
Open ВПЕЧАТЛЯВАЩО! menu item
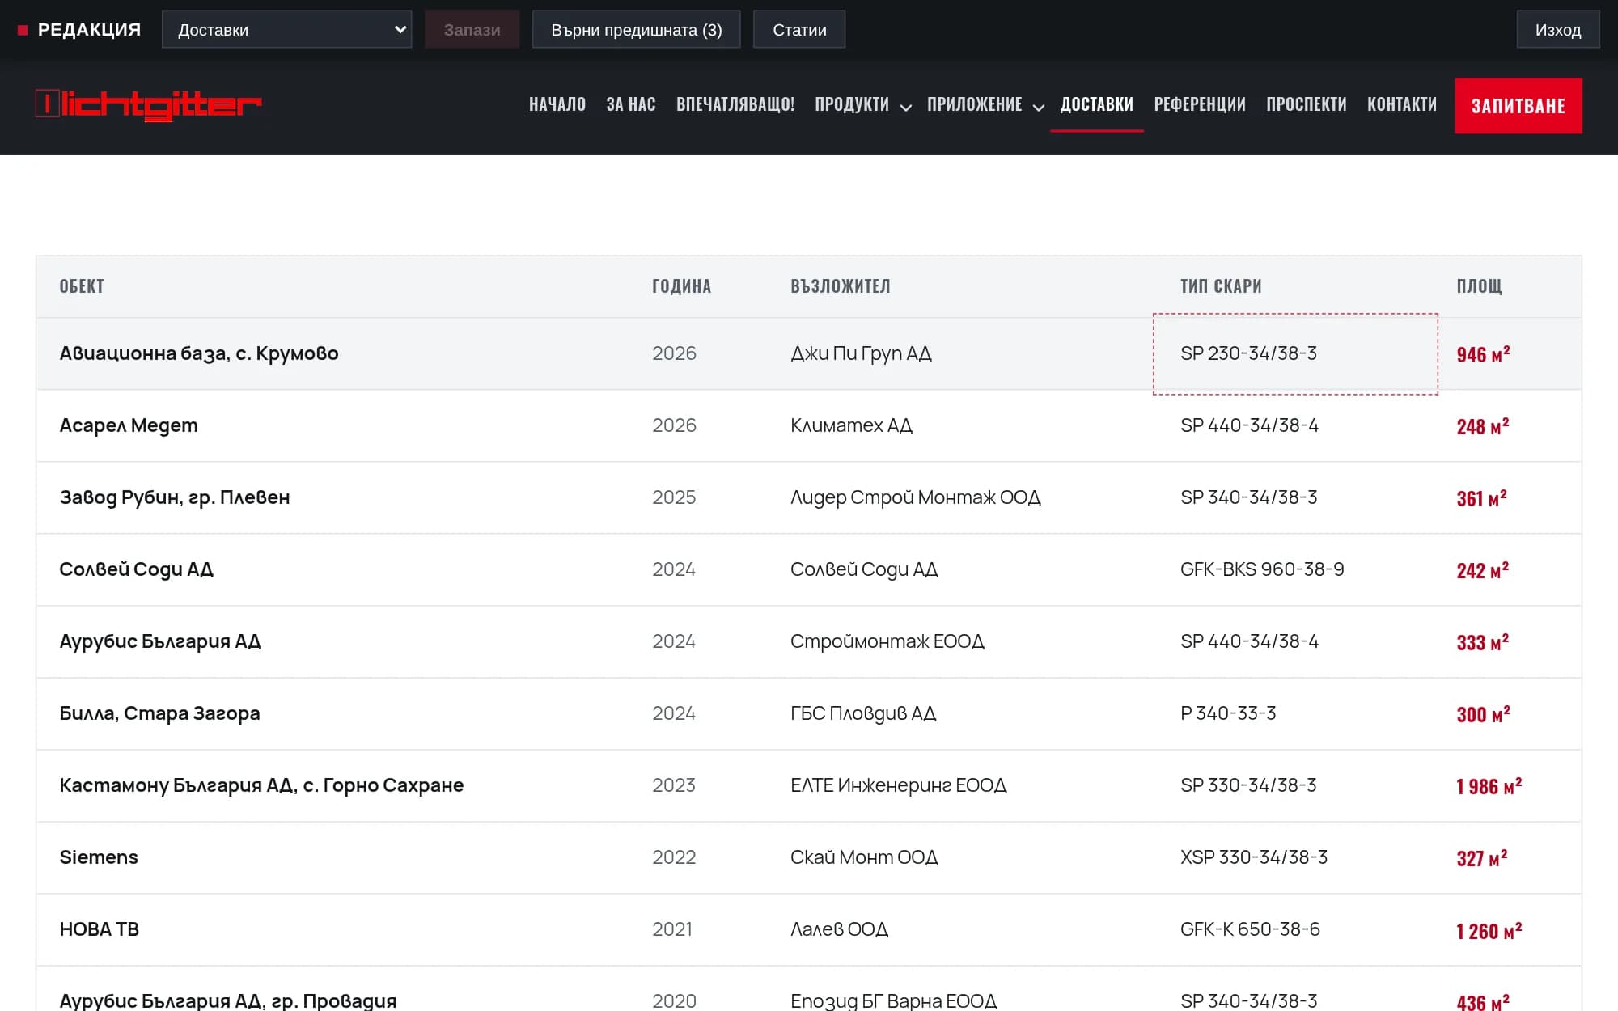[x=735, y=105]
